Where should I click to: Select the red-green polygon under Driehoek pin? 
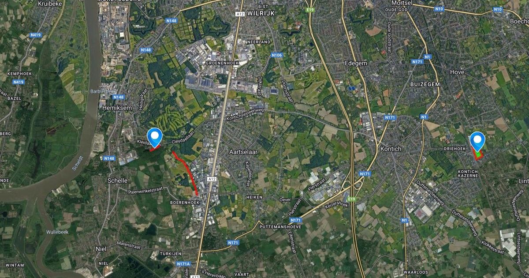click(478, 154)
